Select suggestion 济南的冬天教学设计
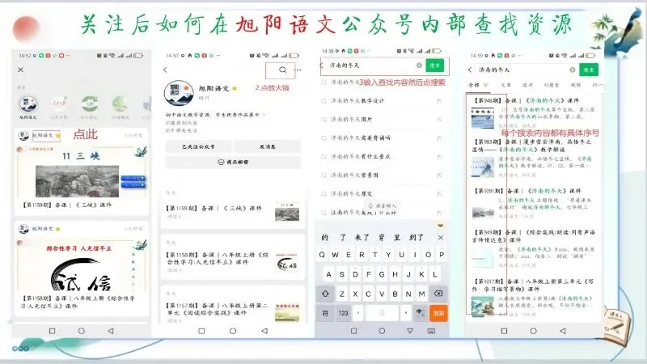Viewport: 647px width, 364px height. (x=357, y=100)
